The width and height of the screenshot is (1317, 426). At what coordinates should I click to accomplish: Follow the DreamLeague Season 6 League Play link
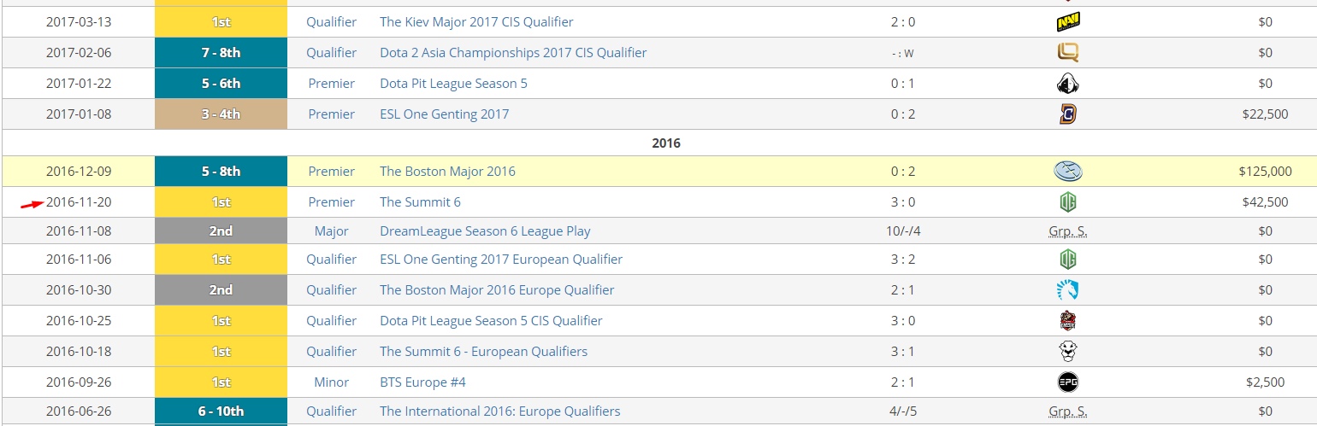pyautogui.click(x=485, y=231)
